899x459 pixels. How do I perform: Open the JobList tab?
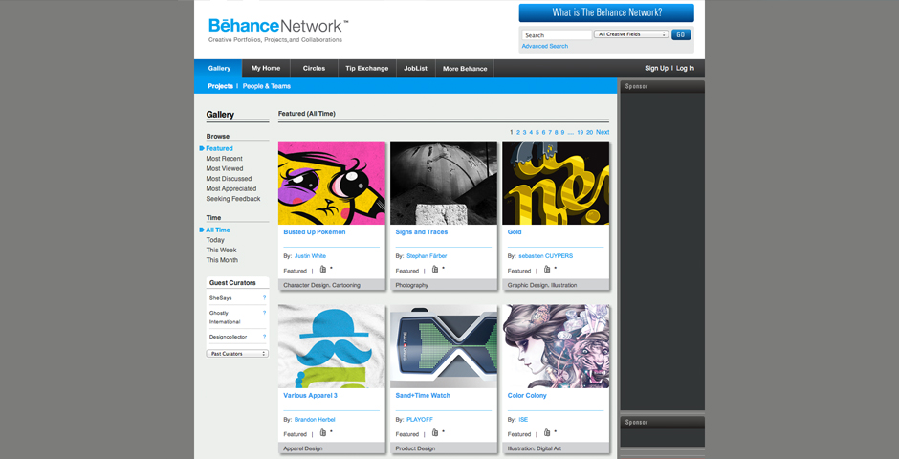pyautogui.click(x=416, y=68)
